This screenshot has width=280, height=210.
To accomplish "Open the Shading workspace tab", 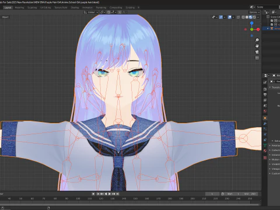I will 75,8.
